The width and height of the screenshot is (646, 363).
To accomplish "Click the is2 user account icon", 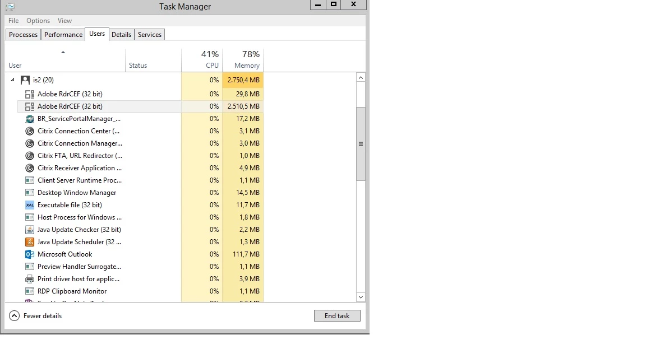I will tap(25, 80).
